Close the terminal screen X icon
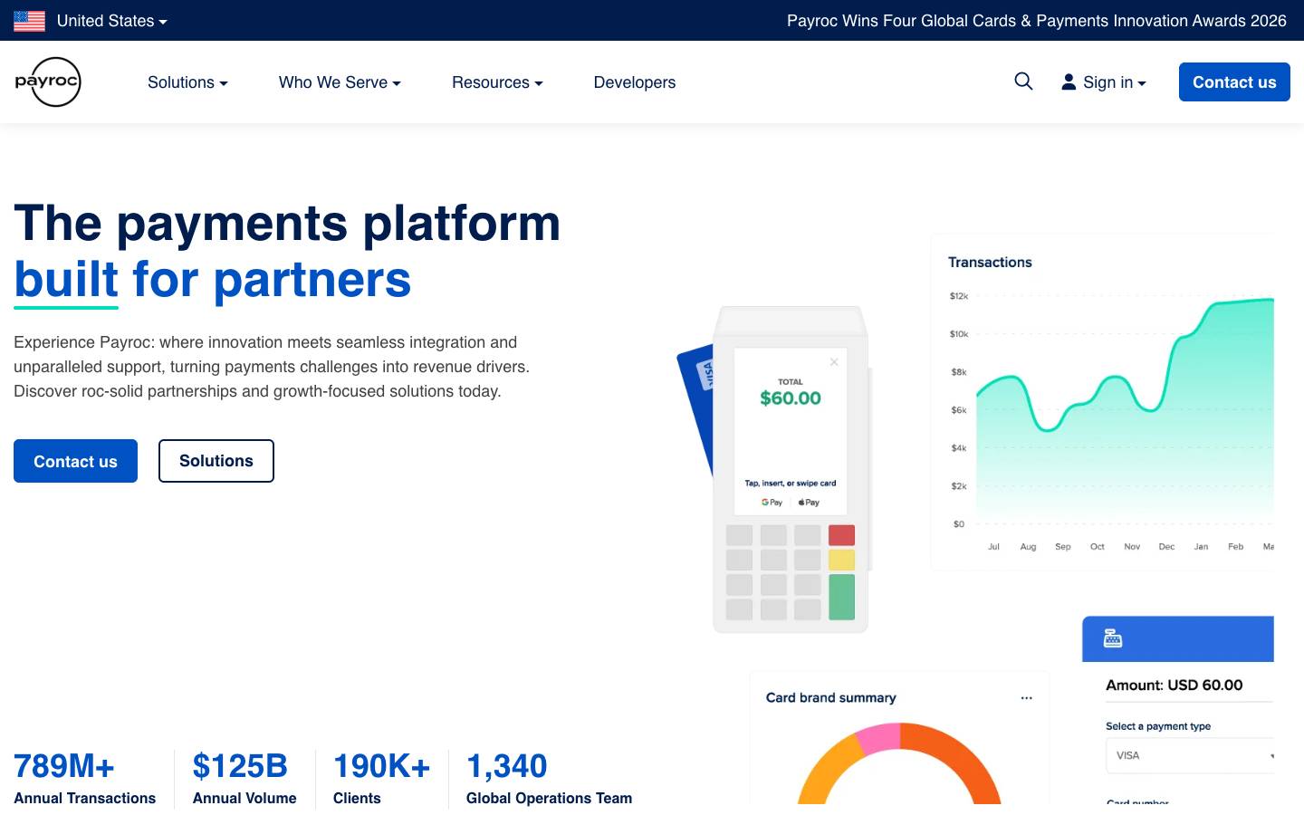The height and width of the screenshot is (815, 1304). [x=834, y=362]
